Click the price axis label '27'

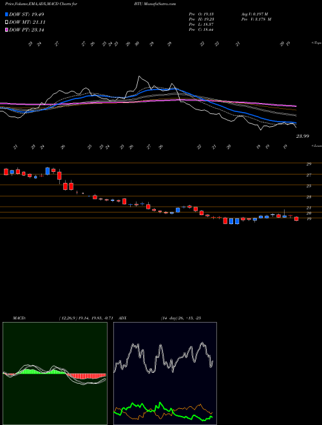(x=308, y=175)
